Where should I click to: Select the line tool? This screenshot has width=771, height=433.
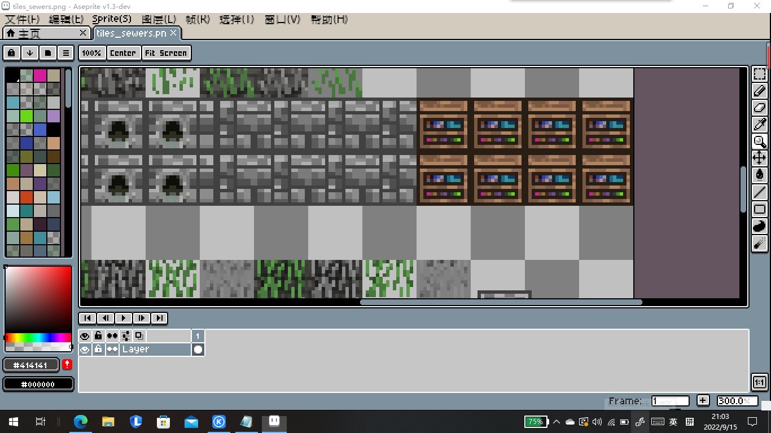coord(759,192)
